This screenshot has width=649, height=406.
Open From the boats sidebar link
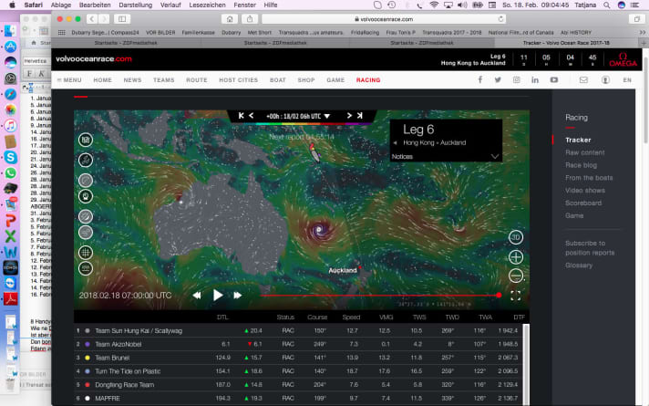pos(589,178)
